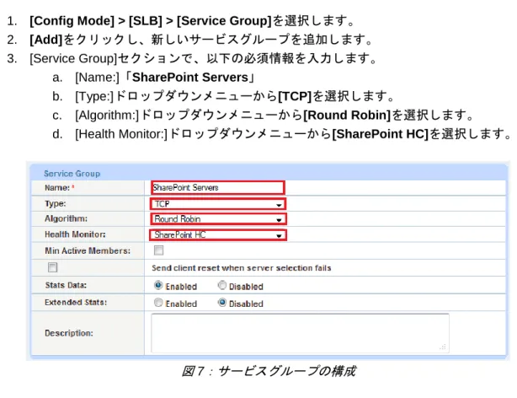This screenshot has width=517, height=398.
Task: Open the Type dropdown showing TCP
Action: [218, 204]
